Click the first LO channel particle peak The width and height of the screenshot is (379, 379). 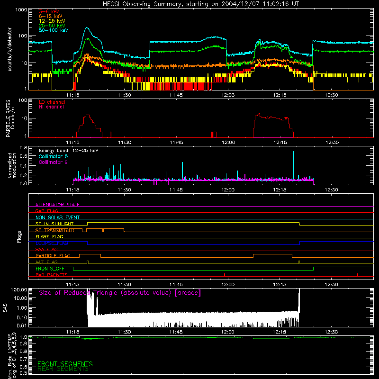coord(88,116)
